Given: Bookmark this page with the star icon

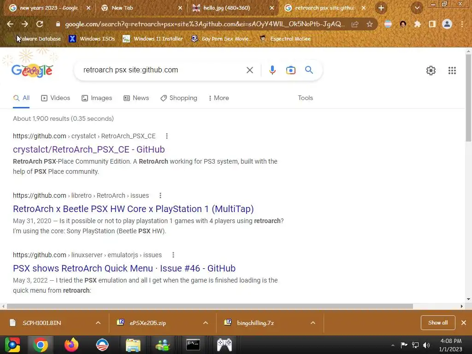Looking at the screenshot, I should pyautogui.click(x=370, y=24).
